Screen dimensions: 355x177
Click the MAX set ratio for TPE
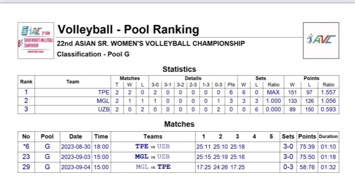[x=273, y=92]
